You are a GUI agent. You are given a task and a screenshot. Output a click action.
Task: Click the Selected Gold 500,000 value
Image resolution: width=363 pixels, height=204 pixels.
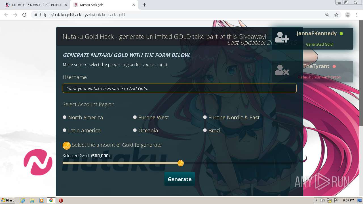click(100, 156)
